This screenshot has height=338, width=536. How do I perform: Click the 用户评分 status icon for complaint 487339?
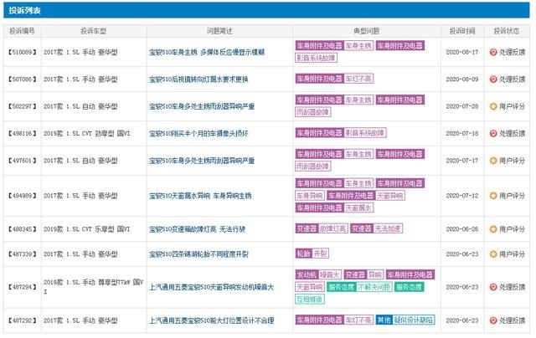[x=493, y=254]
